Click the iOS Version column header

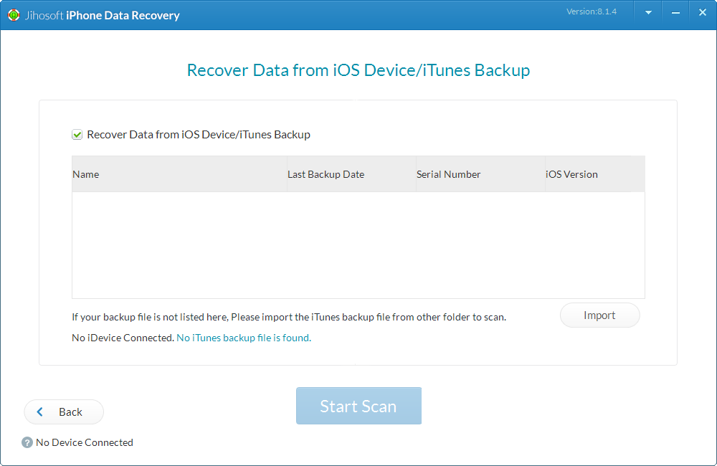point(595,174)
